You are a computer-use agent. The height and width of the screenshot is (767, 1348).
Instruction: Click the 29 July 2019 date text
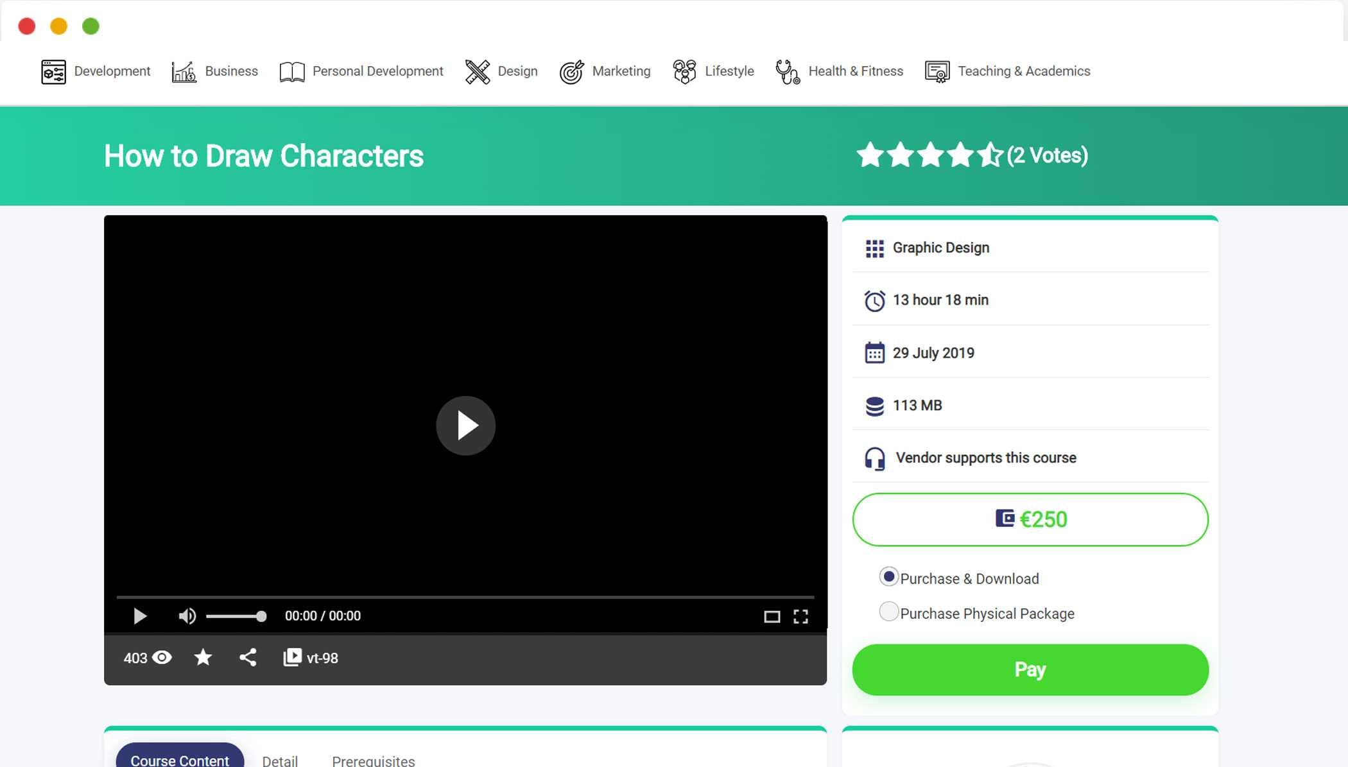pyautogui.click(x=933, y=353)
